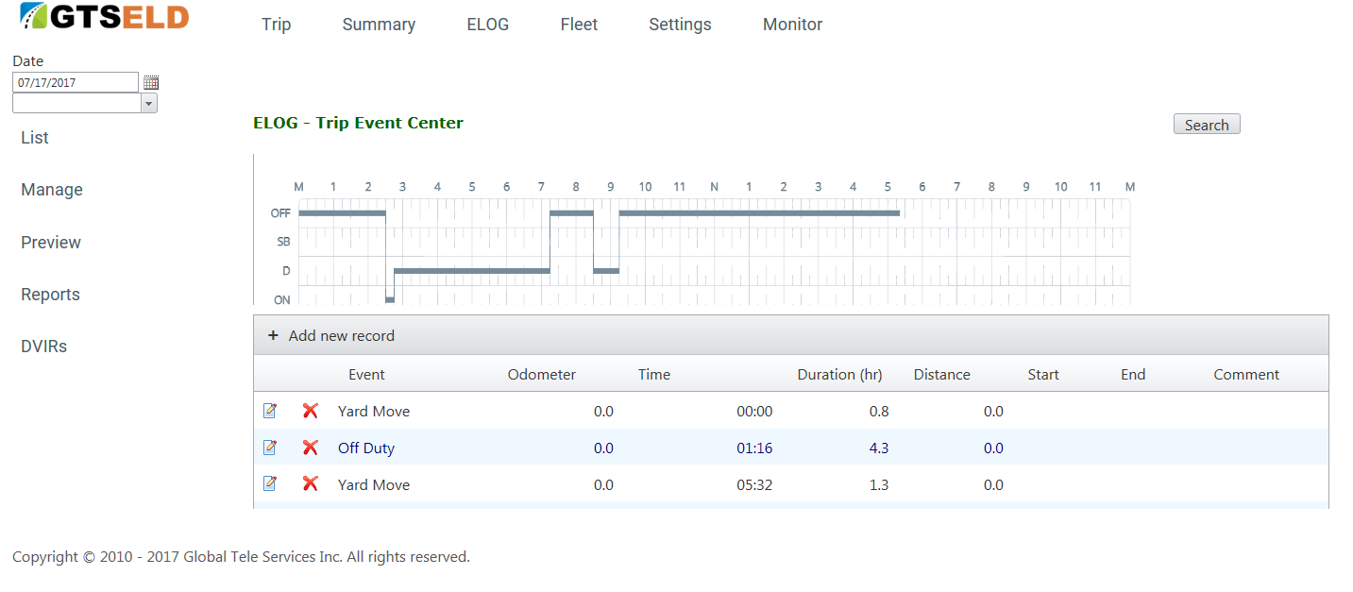Click the date input field
This screenshot has height=592, width=1353.
(x=76, y=83)
